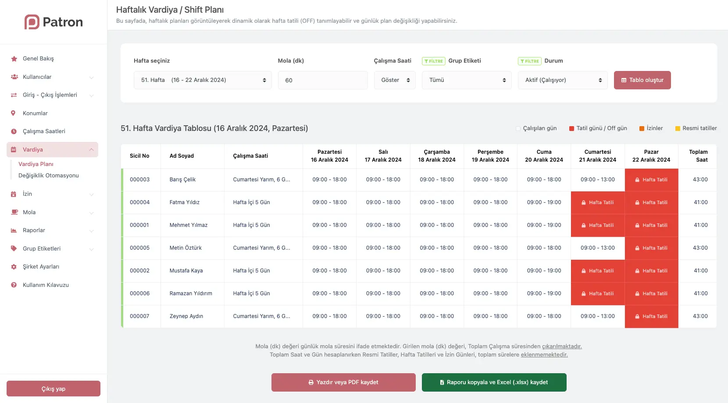Click the Mola (dk) input field
This screenshot has width=728, height=403.
323,80
